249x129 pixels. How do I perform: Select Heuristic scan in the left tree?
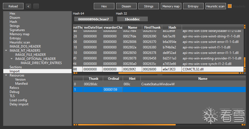coord(20,42)
